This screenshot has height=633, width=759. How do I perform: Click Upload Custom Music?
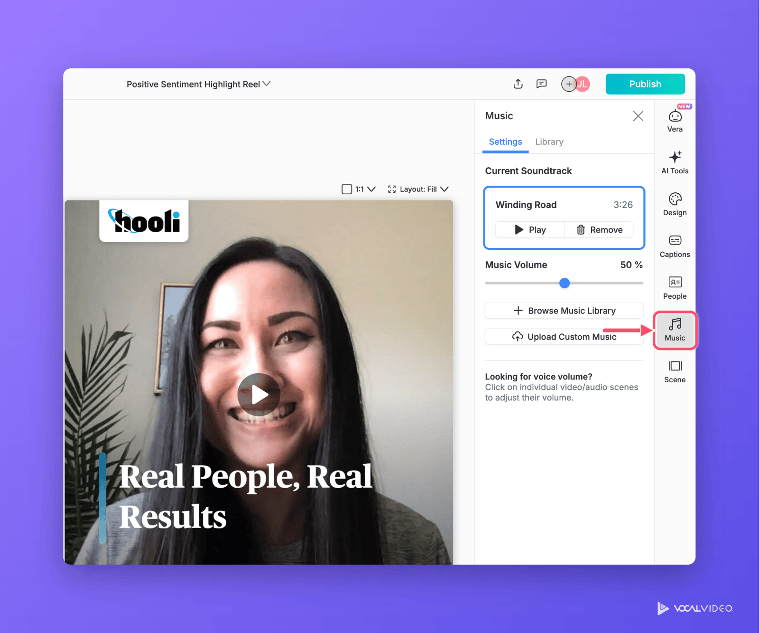(x=564, y=337)
